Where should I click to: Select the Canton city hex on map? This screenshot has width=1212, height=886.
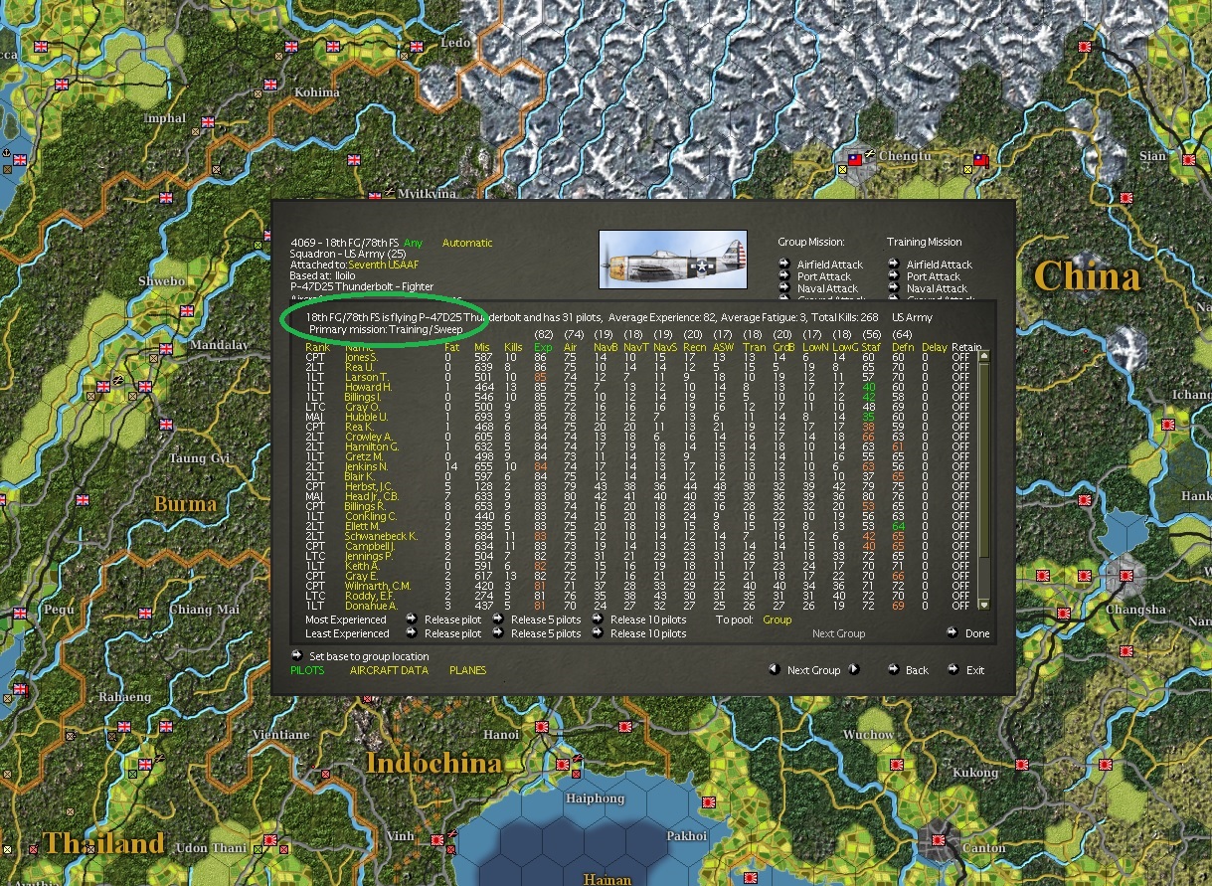coord(939,839)
